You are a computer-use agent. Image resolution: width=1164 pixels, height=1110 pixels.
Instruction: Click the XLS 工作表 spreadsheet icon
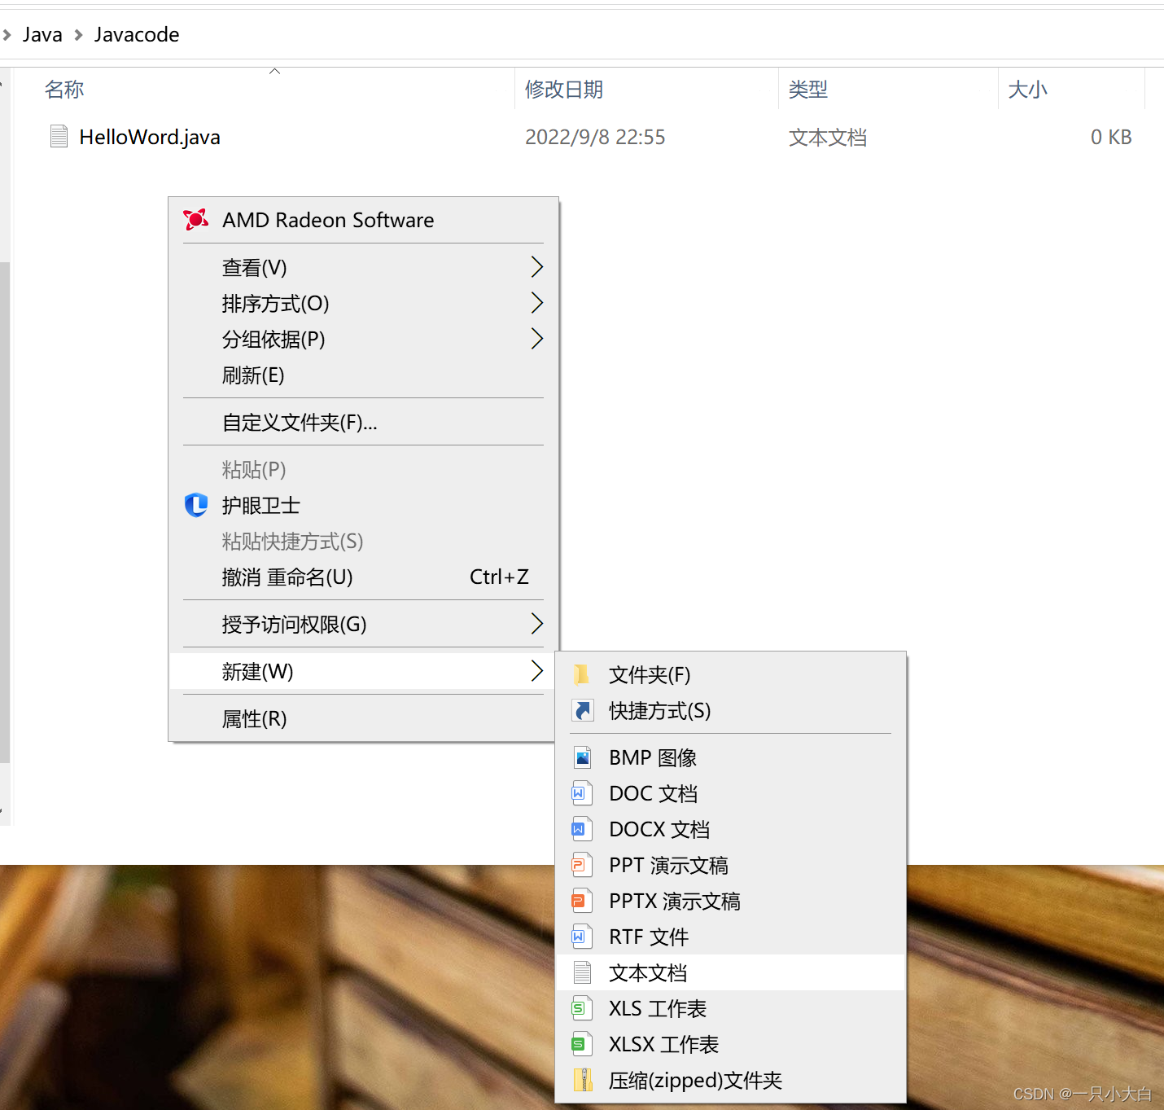click(x=582, y=1007)
